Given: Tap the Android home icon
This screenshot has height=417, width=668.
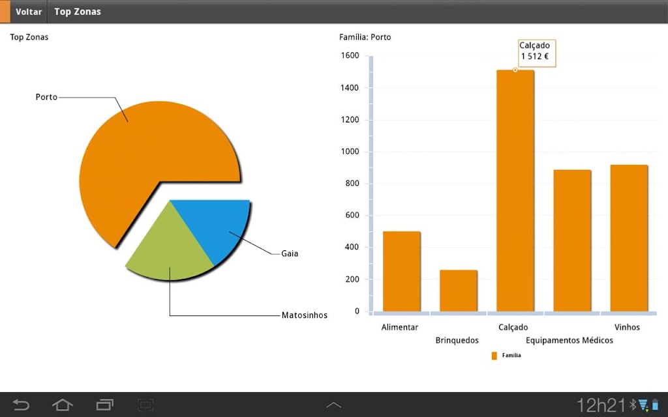Looking at the screenshot, I should (62, 405).
